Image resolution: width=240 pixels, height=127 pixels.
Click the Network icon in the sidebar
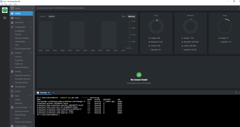coord(12,53)
